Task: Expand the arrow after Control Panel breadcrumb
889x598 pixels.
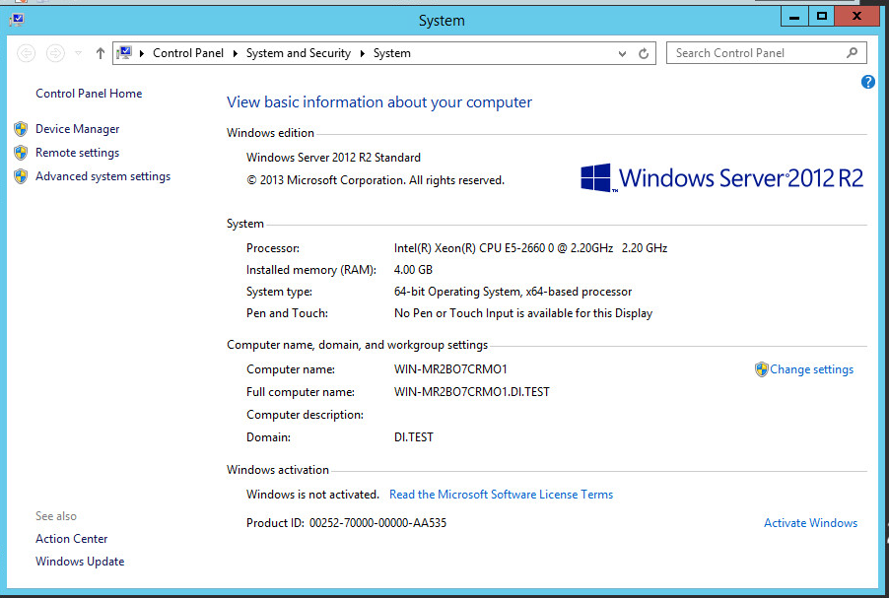Action: (235, 53)
